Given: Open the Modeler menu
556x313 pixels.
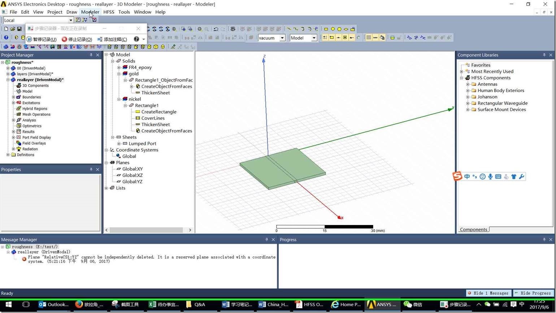Looking at the screenshot, I should (90, 12).
